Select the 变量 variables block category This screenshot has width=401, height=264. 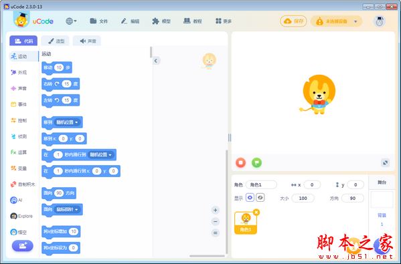[19, 168]
